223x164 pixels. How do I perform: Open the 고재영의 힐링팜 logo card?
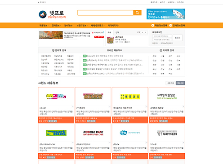pos(167,97)
